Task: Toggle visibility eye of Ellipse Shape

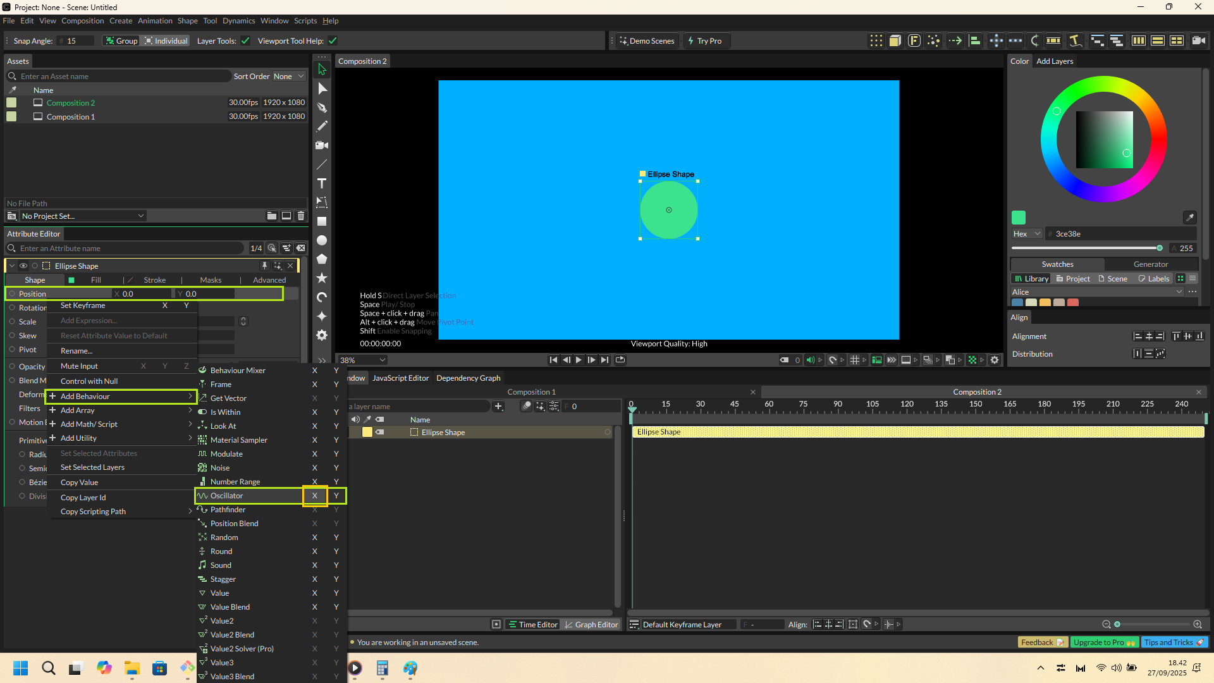Action: click(x=23, y=266)
